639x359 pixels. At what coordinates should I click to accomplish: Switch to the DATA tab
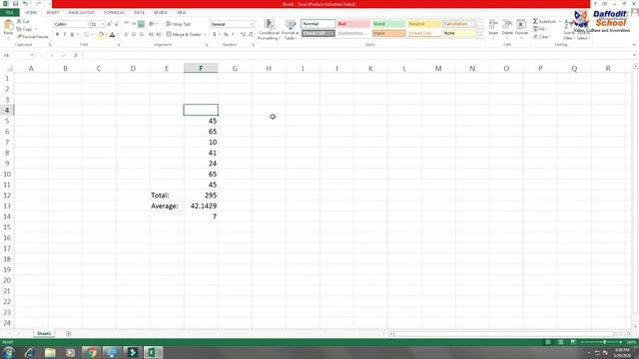point(139,13)
